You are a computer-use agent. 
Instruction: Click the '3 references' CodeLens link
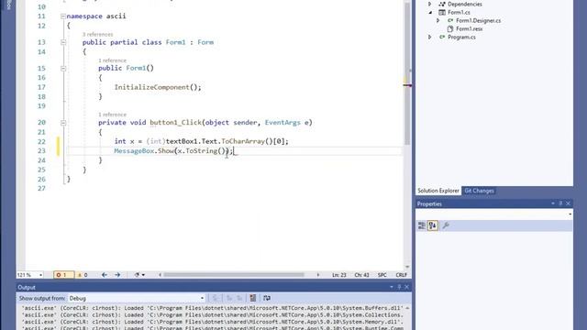pyautogui.click(x=97, y=35)
